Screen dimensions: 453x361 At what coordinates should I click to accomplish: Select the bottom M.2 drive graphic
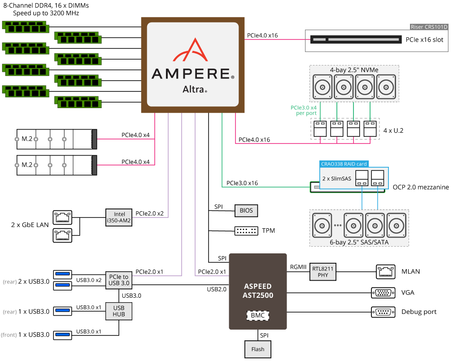click(x=57, y=165)
